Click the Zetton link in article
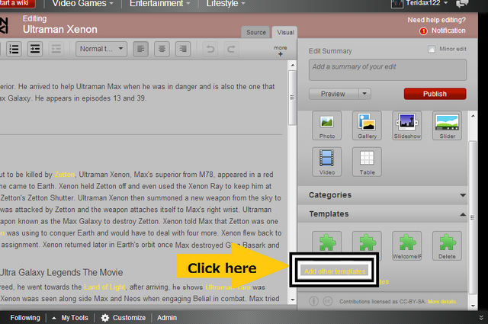Viewport: 488px width, 324px height. tap(64, 175)
